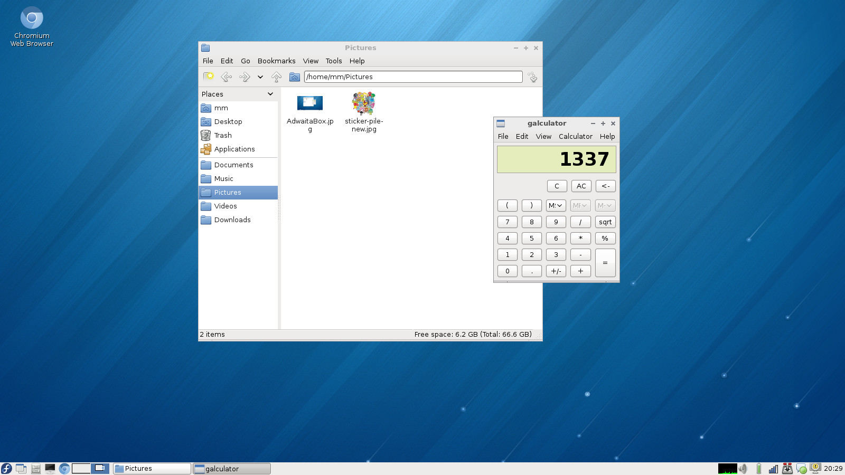Select the sticker-pile-new.jpg thumbnail
The image size is (845, 475).
[364, 103]
